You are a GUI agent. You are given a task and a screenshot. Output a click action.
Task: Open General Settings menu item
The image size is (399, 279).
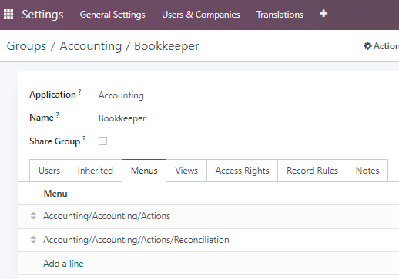click(x=112, y=15)
